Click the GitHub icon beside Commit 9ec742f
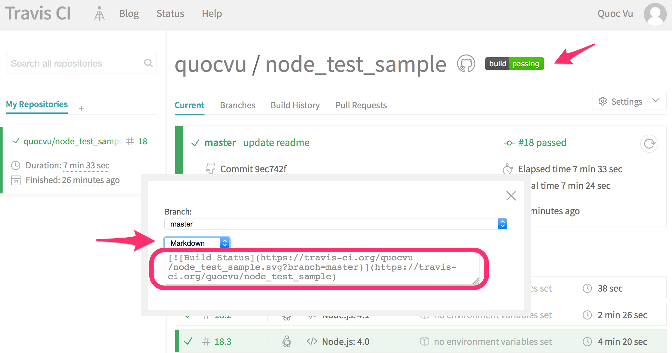Viewport: 672px width, 353px height. coord(211,169)
